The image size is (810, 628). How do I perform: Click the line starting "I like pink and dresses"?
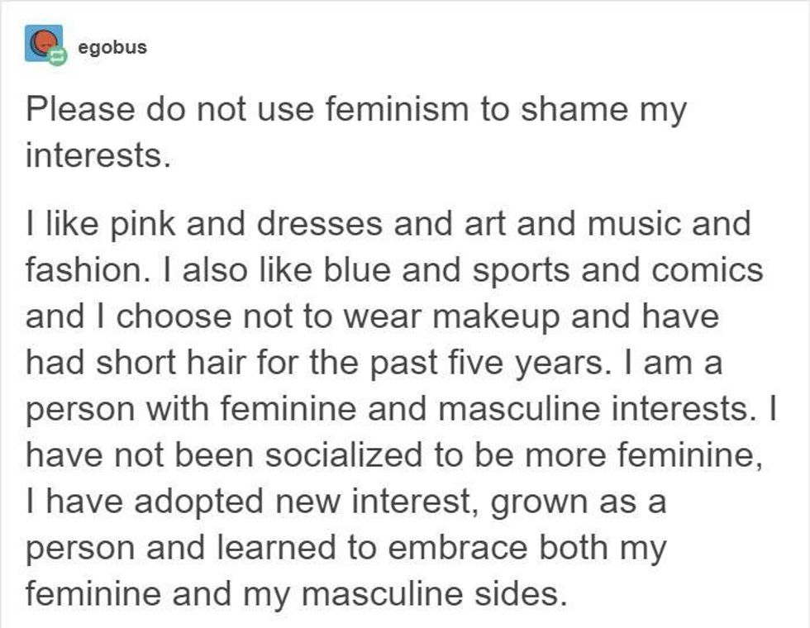coord(388,225)
